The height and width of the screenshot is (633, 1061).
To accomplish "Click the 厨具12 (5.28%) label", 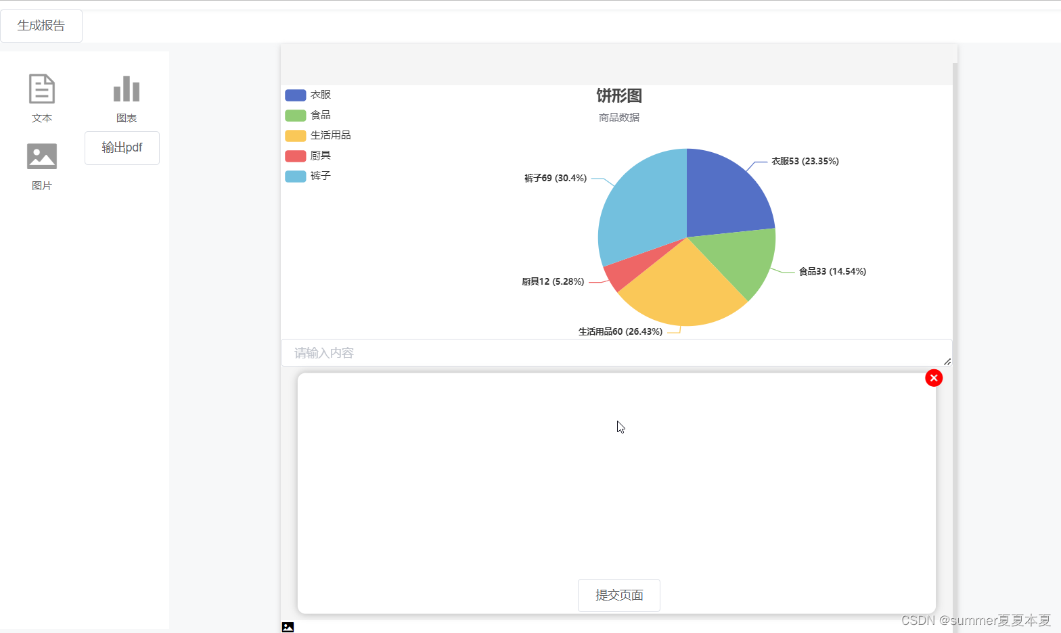I will (x=553, y=281).
